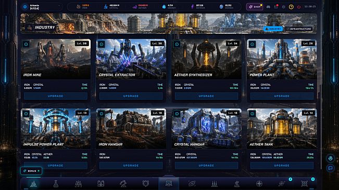Screen dimensions: 339x190
Task: Upgrade the Aether Synthesizer
Action: tap(206, 96)
